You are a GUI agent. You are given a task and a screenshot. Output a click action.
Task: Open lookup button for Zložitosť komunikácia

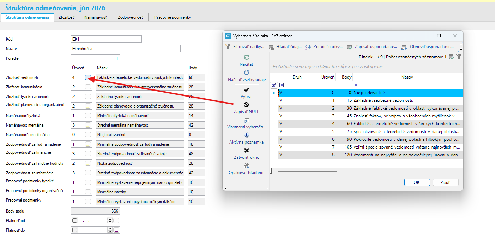point(88,87)
